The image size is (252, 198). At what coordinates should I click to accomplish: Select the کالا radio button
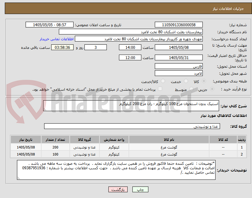pyautogui.click(x=204, y=81)
